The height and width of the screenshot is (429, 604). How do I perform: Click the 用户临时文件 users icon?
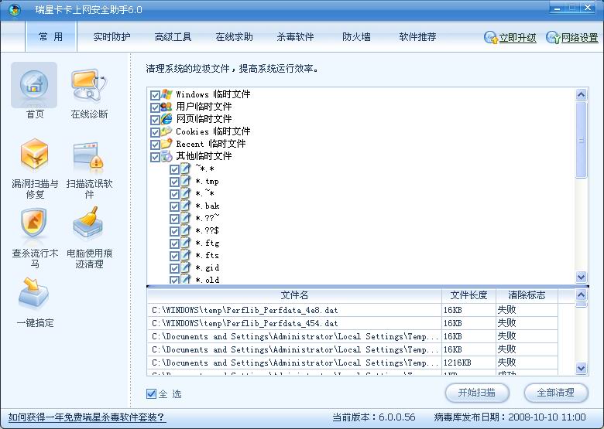pos(166,107)
